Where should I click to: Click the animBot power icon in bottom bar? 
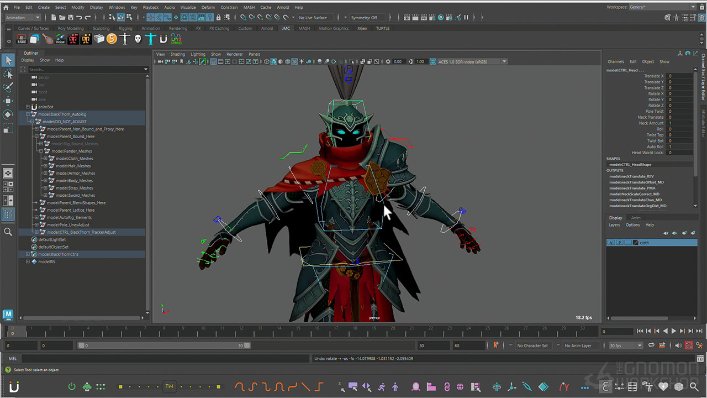72,387
